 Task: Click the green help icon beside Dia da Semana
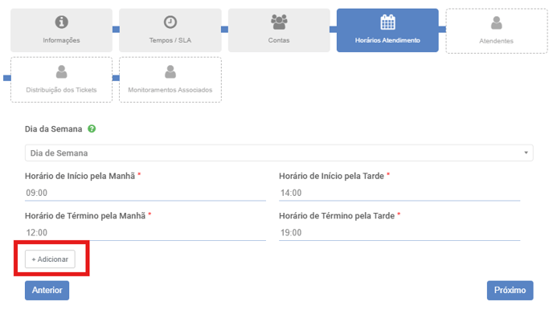92,129
